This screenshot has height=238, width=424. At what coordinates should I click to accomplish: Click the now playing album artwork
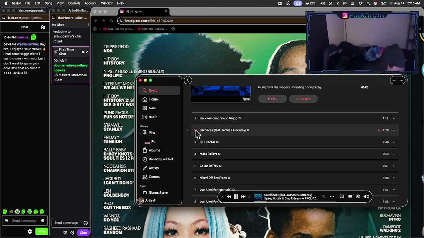pos(258,197)
